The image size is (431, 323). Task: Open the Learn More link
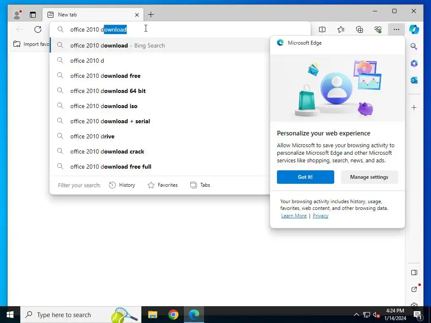(x=294, y=216)
